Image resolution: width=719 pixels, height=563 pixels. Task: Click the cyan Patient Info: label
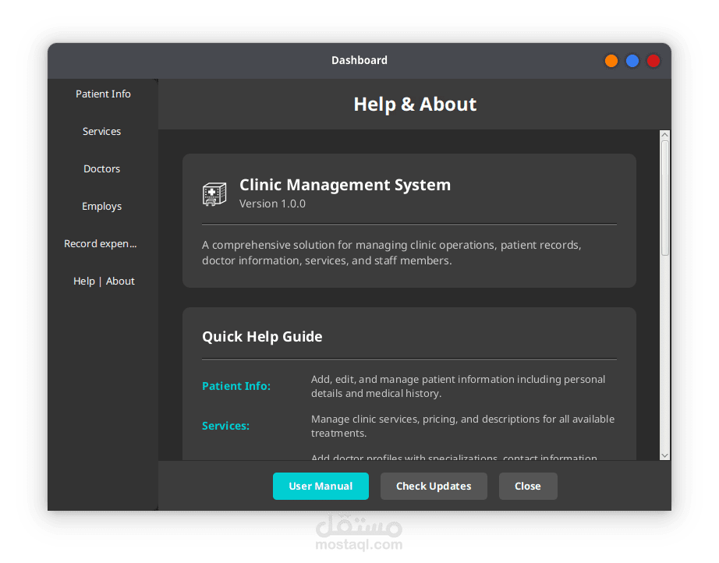click(236, 386)
